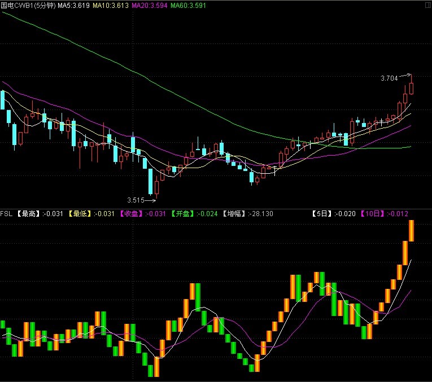Click the maximize pane icon in the top-right corner

tap(428, 5)
